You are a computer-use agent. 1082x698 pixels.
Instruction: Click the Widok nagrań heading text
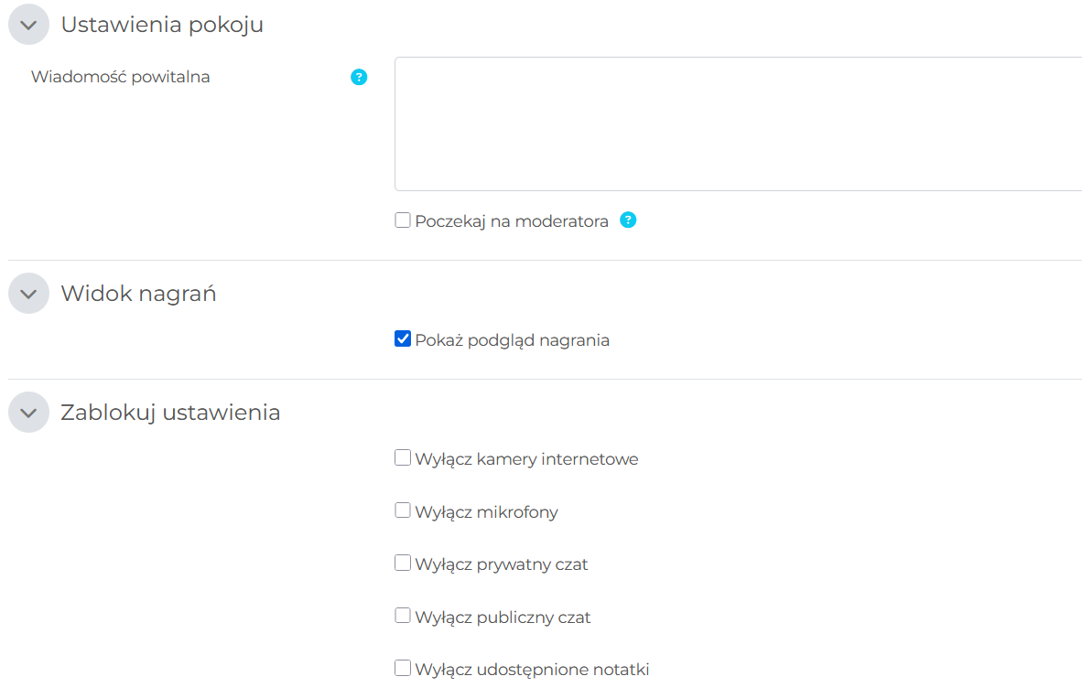[x=138, y=294]
